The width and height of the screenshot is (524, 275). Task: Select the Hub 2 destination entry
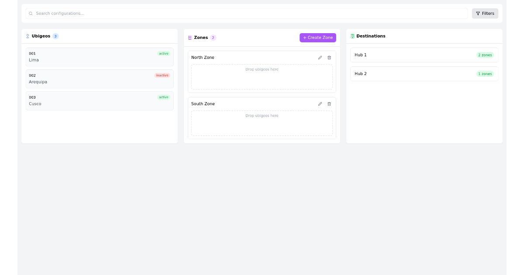[424, 73]
